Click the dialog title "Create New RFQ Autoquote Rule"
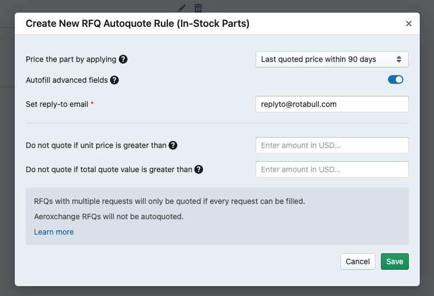 (x=137, y=24)
